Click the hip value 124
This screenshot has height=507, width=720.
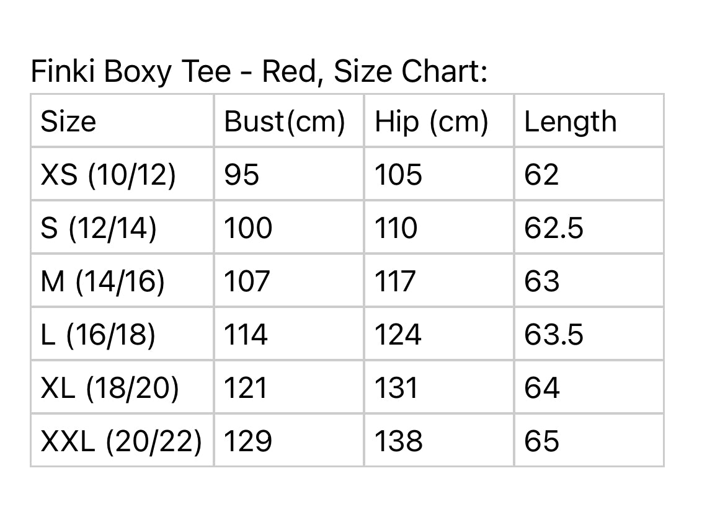(x=398, y=335)
